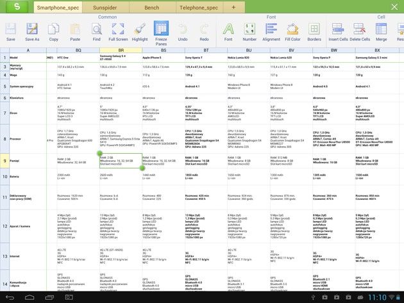
Task: Select the HTC One model cell
Action: coord(78,58)
